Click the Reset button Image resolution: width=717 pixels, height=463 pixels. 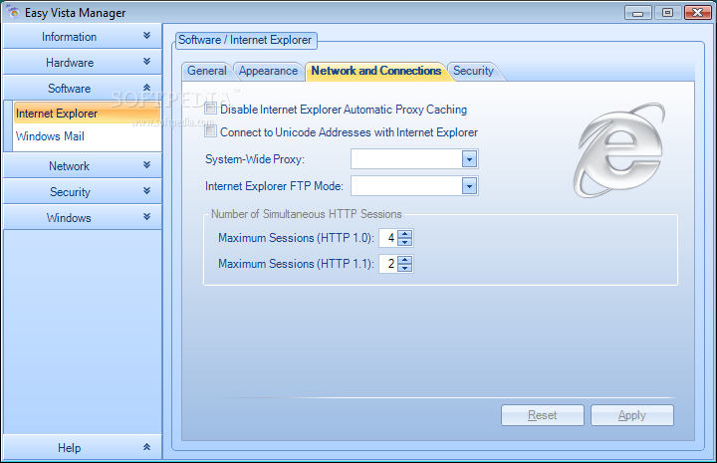pyautogui.click(x=543, y=415)
